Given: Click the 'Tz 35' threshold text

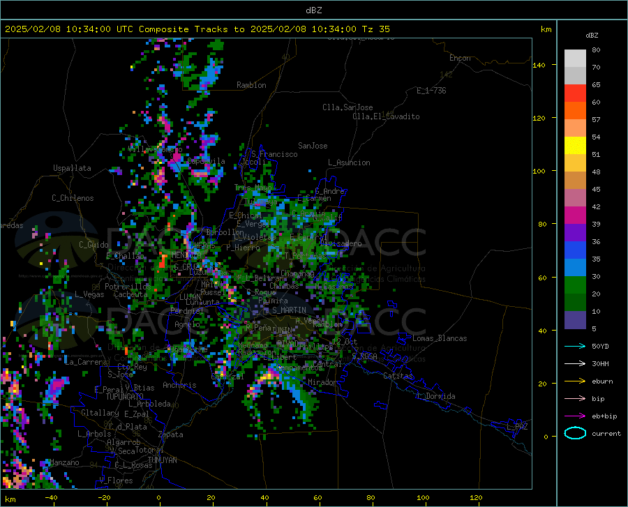Looking at the screenshot, I should click(375, 29).
